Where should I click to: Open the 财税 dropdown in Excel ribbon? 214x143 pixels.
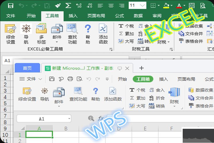coord(163,42)
